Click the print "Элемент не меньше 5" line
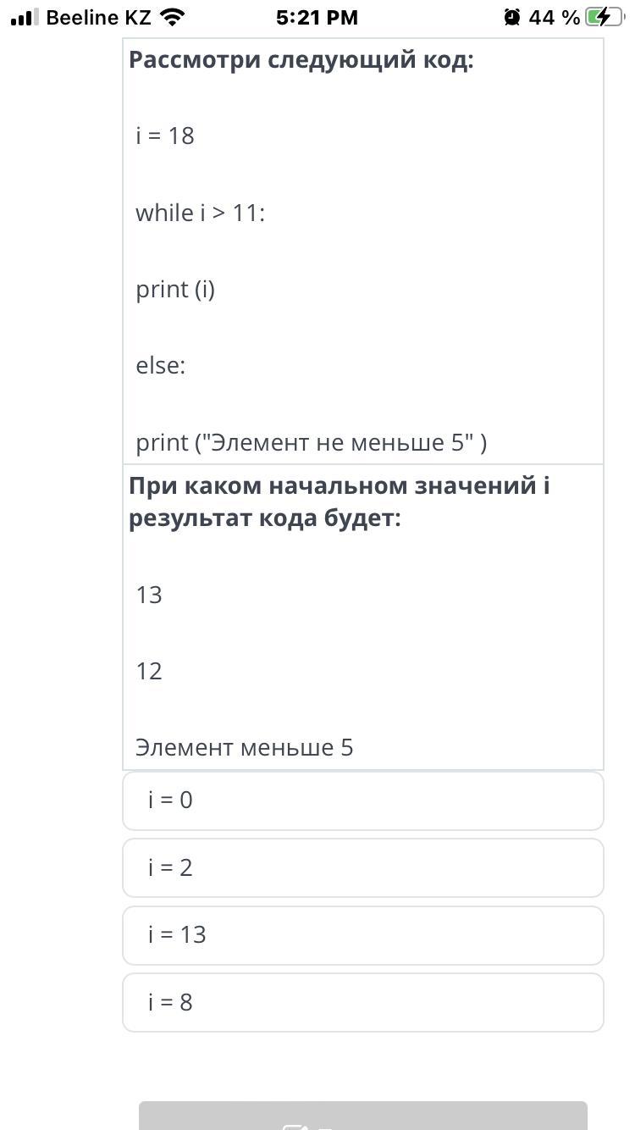 (x=311, y=442)
